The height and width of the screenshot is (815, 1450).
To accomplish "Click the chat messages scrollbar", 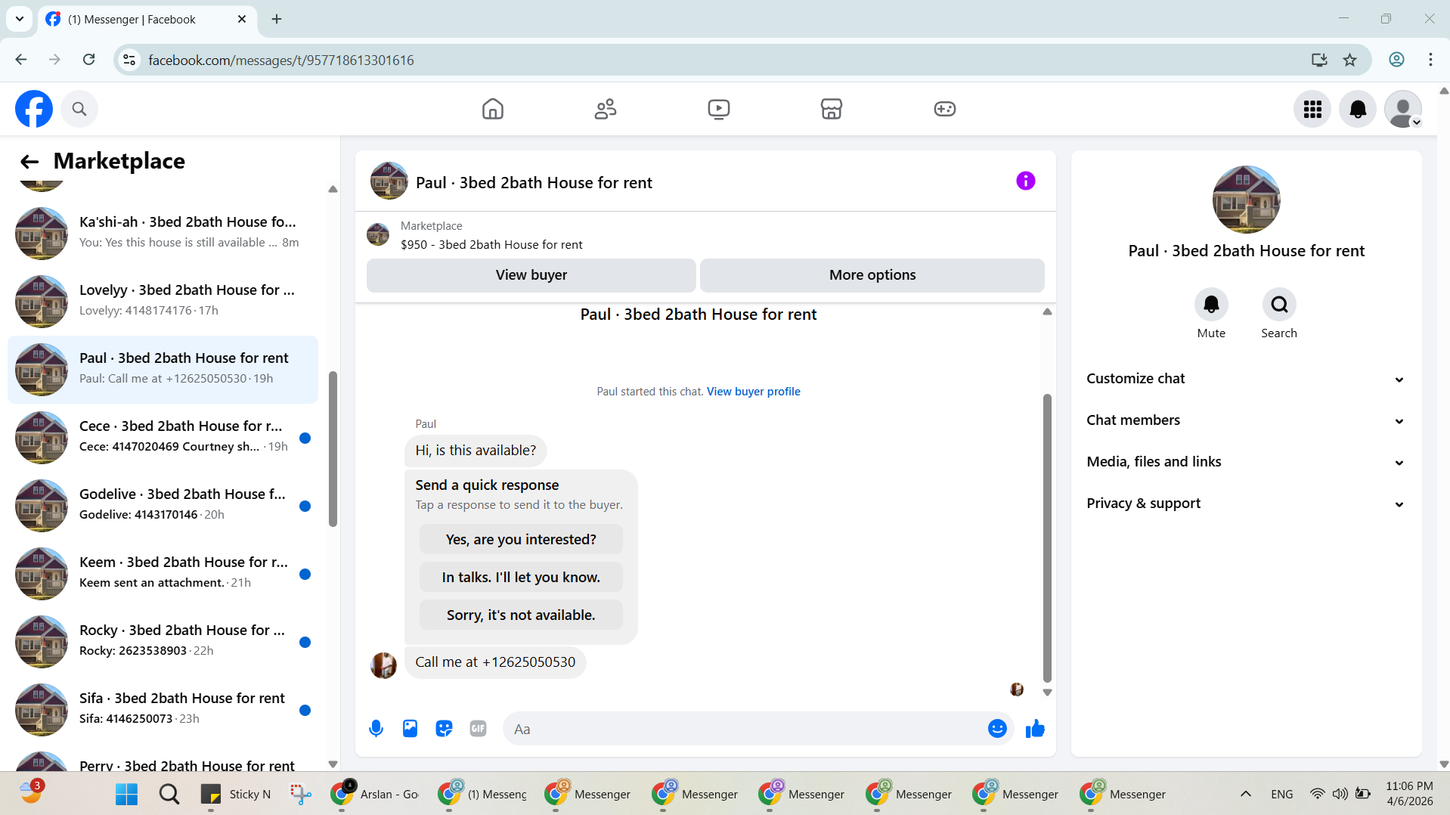I will [x=1047, y=538].
